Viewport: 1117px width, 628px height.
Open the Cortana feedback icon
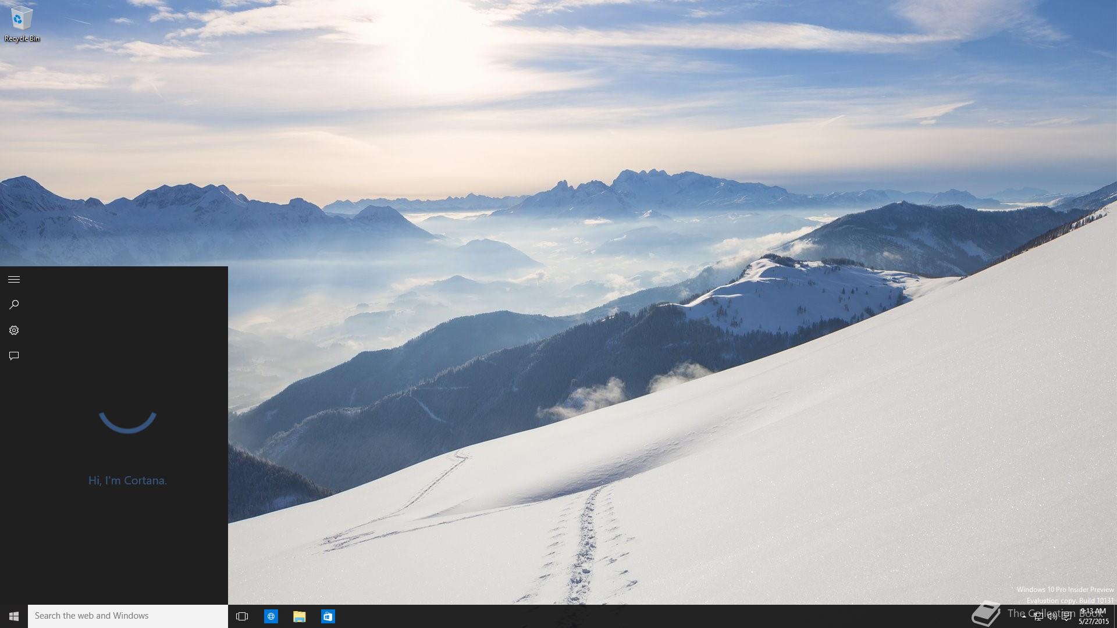[14, 356]
